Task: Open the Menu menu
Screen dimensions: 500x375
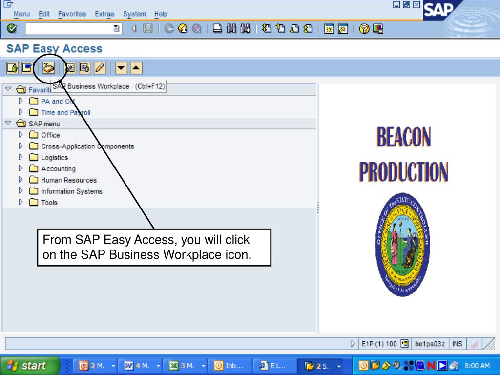Action: [x=21, y=14]
